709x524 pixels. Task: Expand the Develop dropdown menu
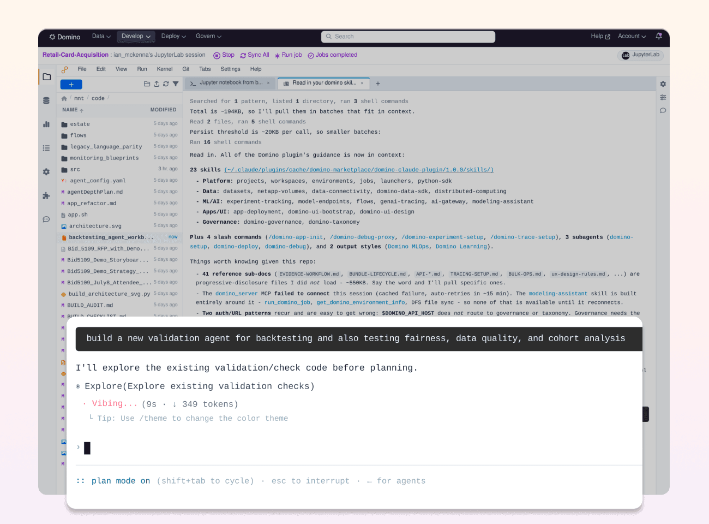click(x=136, y=36)
